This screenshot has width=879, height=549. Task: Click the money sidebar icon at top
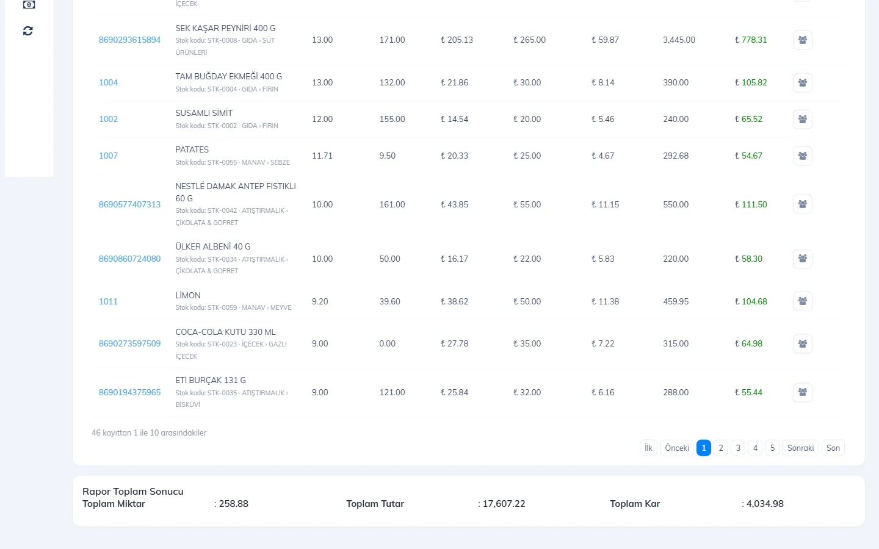pyautogui.click(x=29, y=4)
